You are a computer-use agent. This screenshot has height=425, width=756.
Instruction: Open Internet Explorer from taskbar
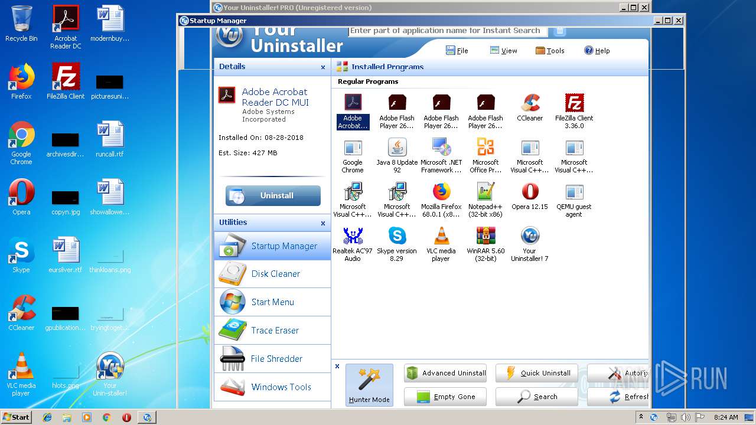(47, 417)
